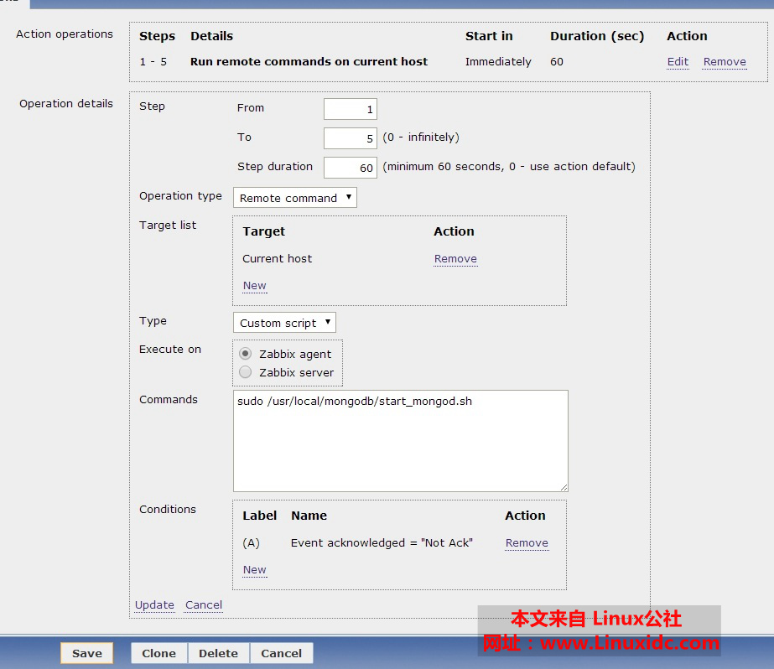Image resolution: width=774 pixels, height=669 pixels.
Task: Remove the Current host target
Action: 455,258
